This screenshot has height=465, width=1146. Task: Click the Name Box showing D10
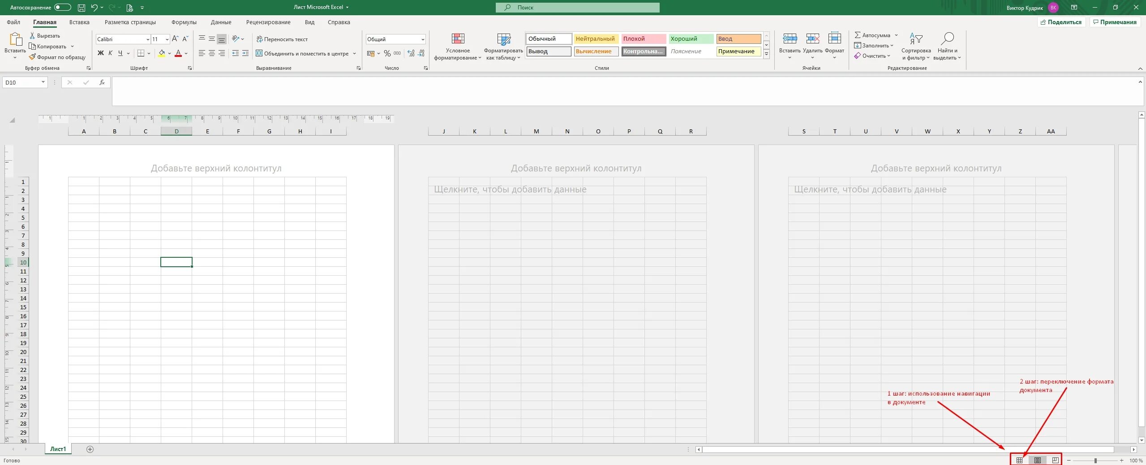(x=25, y=82)
